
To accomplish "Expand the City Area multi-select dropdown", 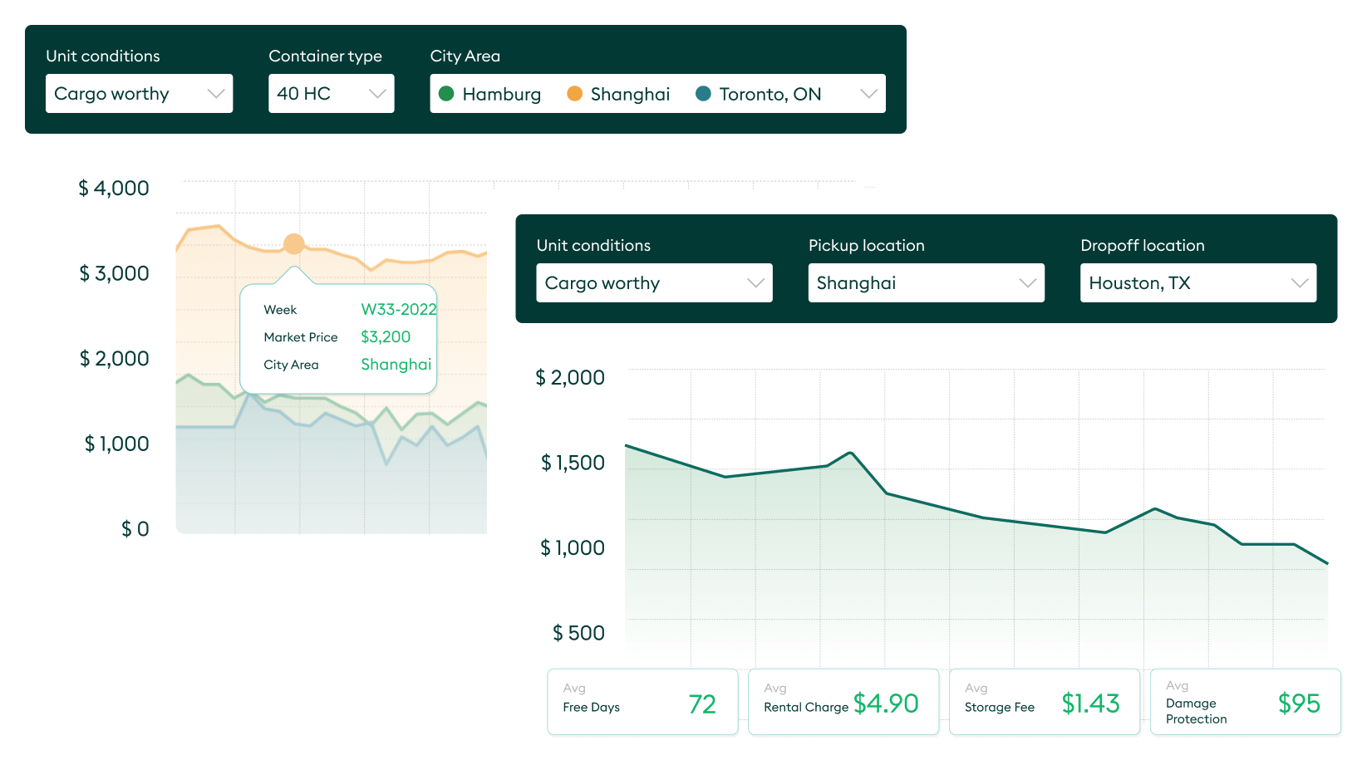I will tap(657, 94).
